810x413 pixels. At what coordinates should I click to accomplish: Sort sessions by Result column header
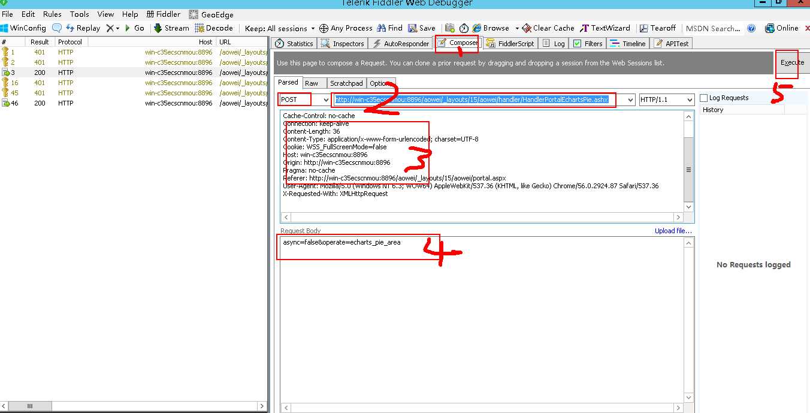(x=40, y=42)
